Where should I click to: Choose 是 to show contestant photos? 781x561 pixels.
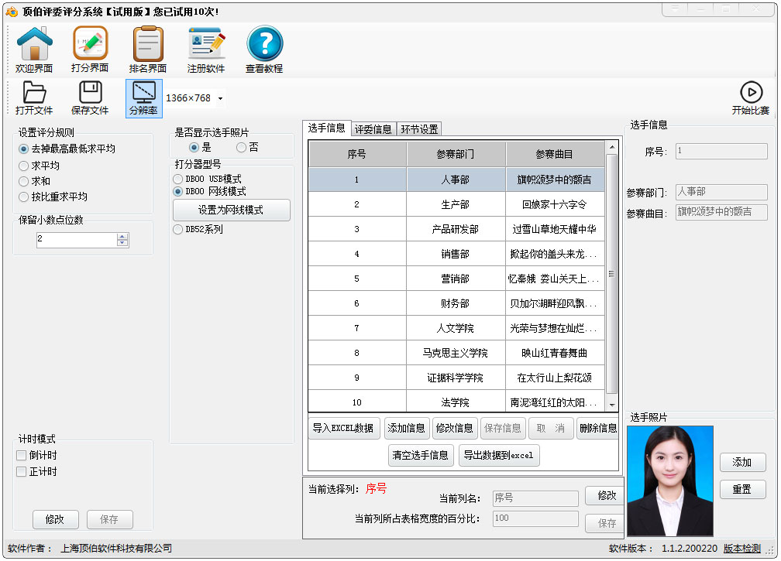(200, 147)
